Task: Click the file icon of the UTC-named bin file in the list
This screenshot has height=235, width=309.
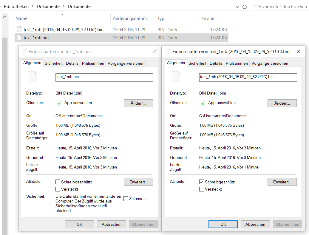Action: pos(19,30)
